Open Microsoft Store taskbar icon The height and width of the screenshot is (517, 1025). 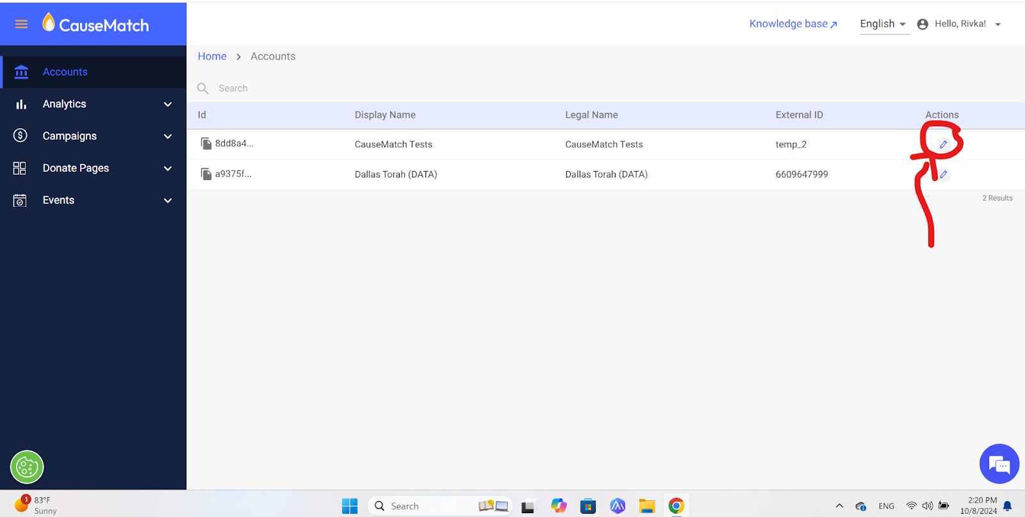click(588, 506)
